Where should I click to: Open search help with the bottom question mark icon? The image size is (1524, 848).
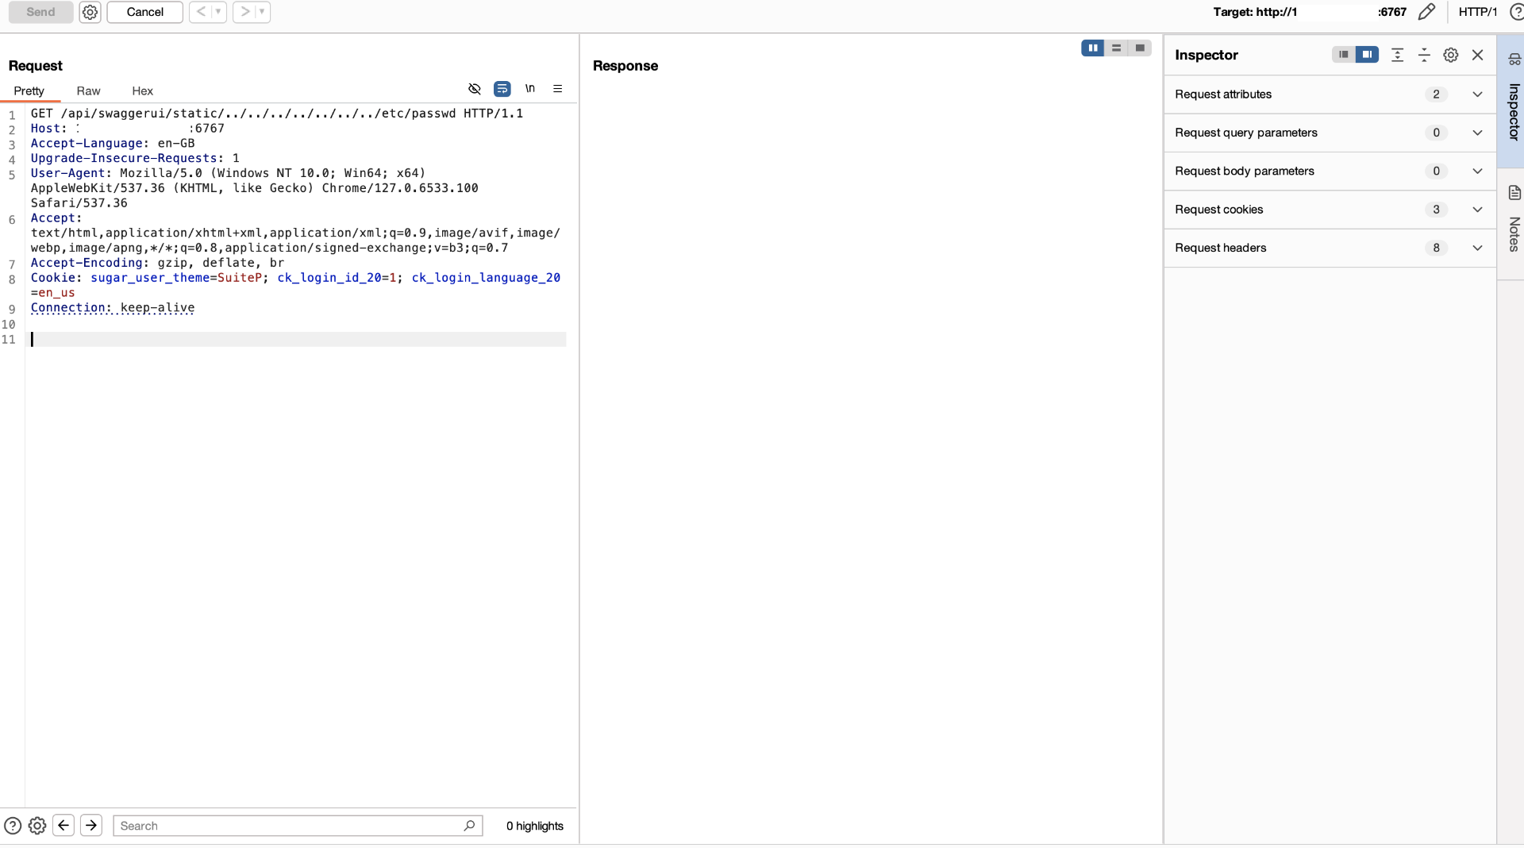point(13,826)
